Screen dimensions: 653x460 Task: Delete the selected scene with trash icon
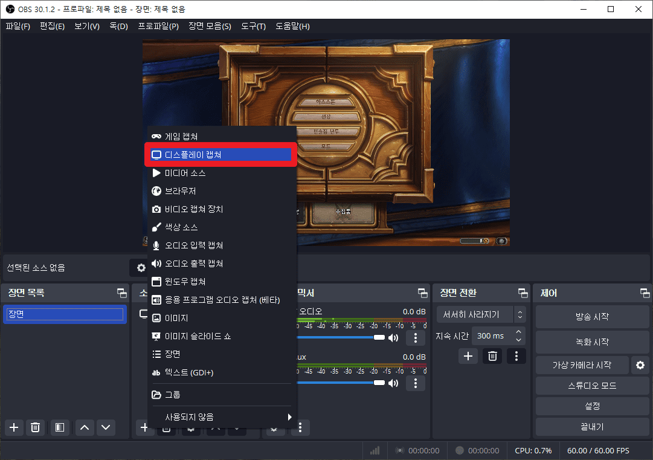coord(36,427)
